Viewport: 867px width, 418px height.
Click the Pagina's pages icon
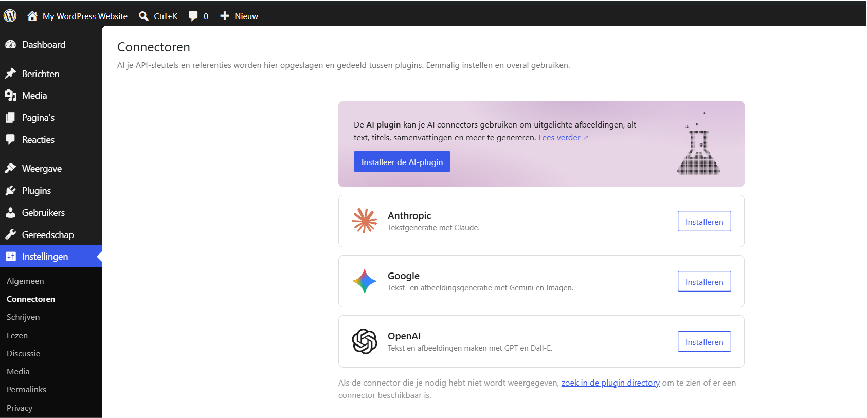coord(11,118)
